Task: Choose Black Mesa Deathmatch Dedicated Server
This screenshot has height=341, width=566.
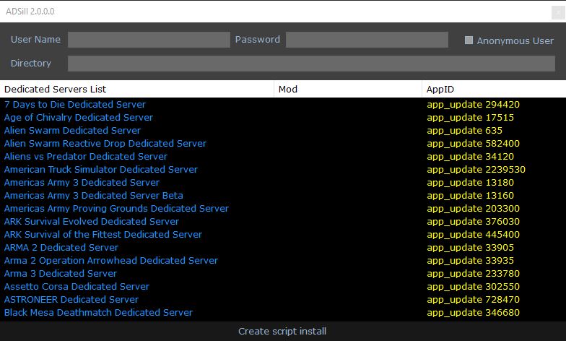Action: coord(99,313)
